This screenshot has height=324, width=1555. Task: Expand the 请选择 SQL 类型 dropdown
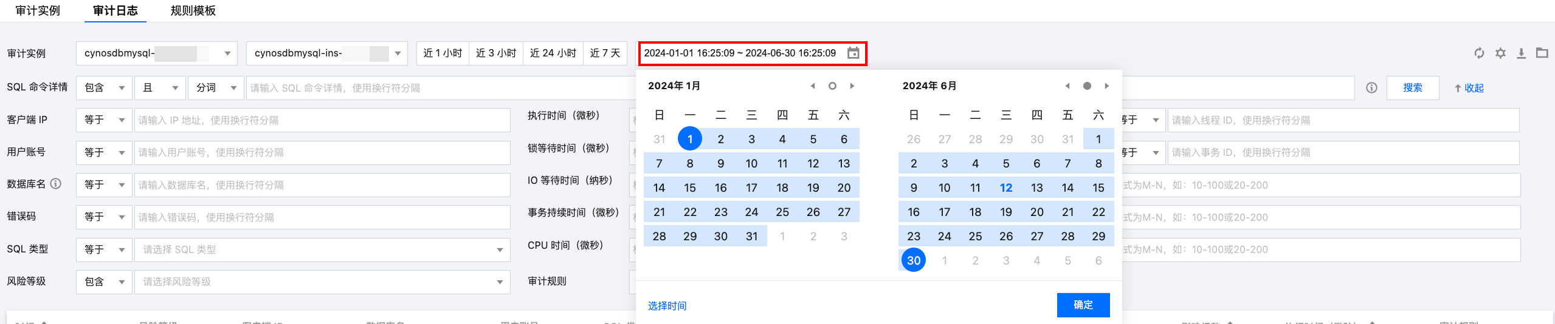[322, 250]
